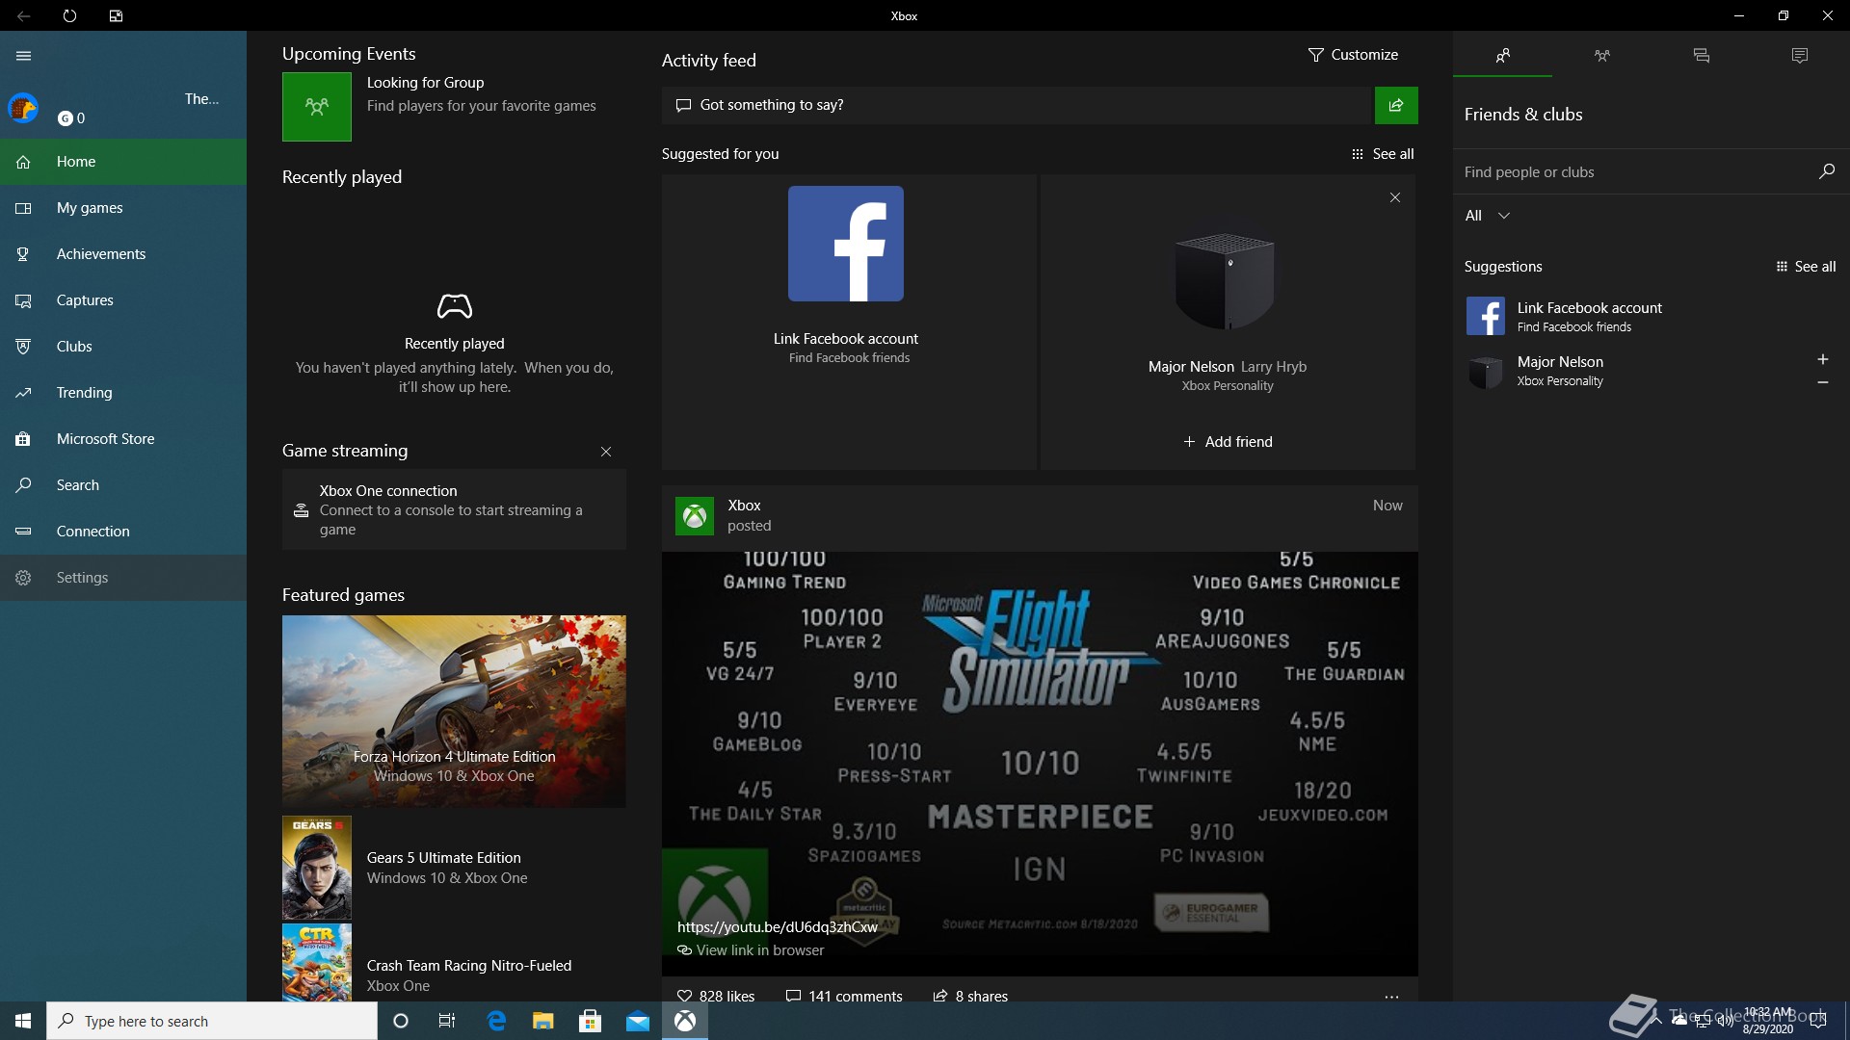Open Task View on the taskbar
The height and width of the screenshot is (1040, 1850).
(x=447, y=1021)
